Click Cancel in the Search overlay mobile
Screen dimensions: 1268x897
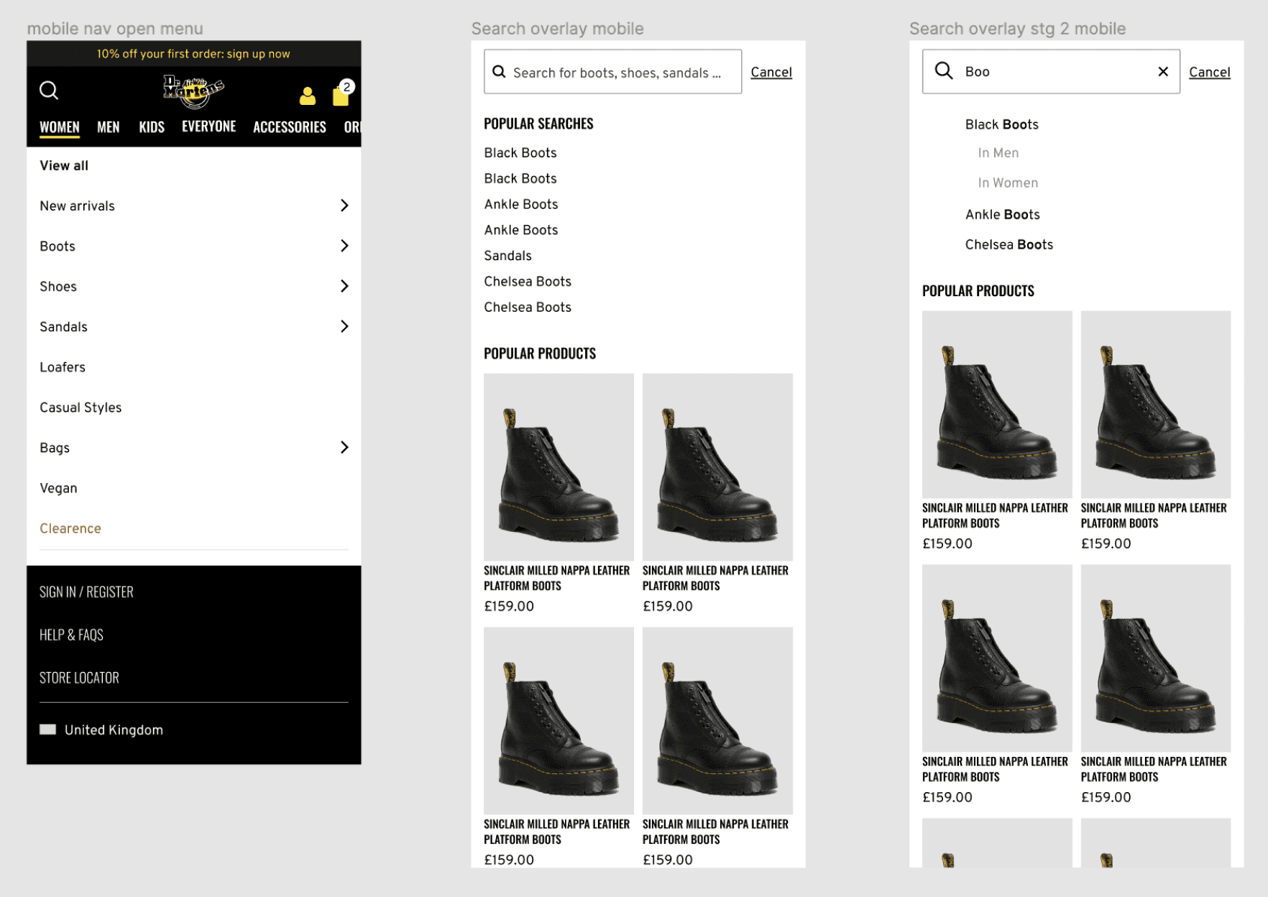(x=771, y=72)
